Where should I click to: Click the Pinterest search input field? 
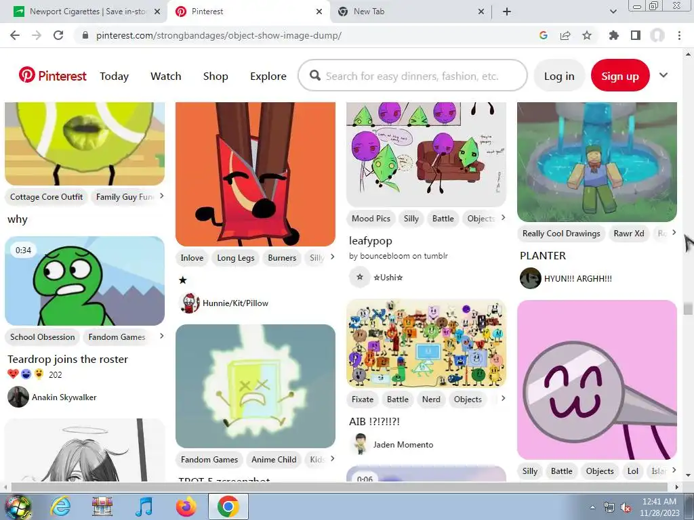[x=413, y=76]
